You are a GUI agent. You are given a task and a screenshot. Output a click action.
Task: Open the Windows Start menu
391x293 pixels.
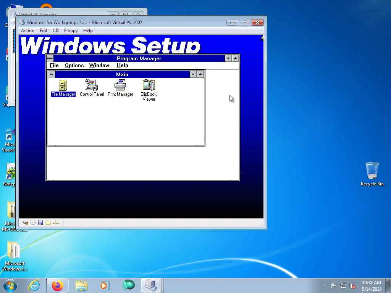pyautogui.click(x=10, y=285)
